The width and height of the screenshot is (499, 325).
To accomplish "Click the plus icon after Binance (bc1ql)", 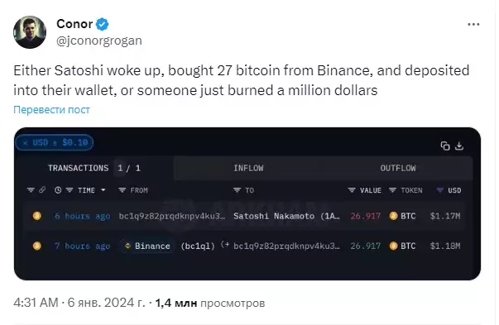I will click(x=225, y=245).
